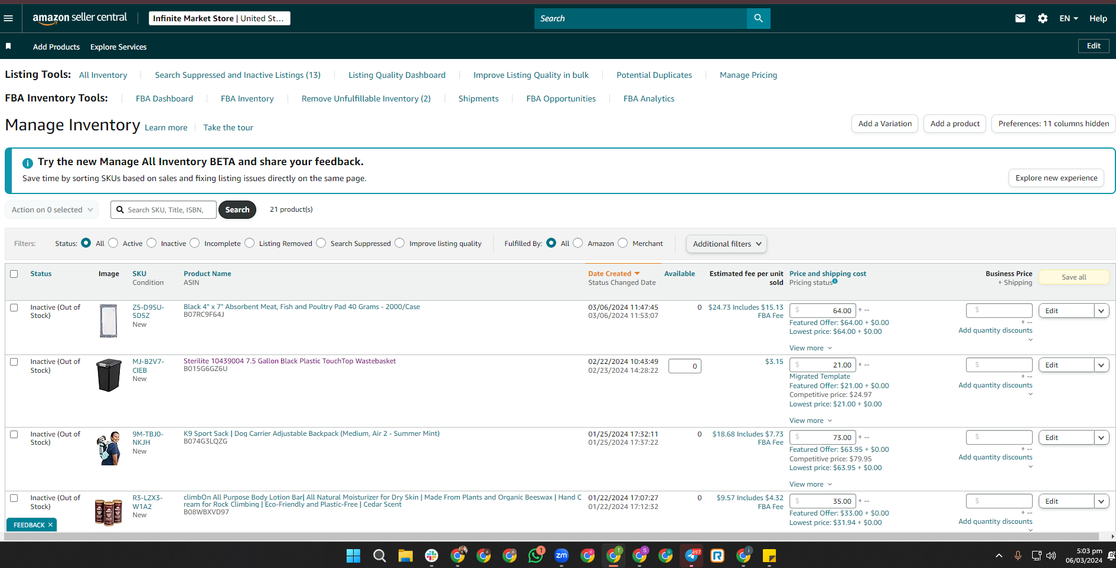Go to Listing Quality Dashboard
This screenshot has height=568, width=1116.
click(397, 75)
